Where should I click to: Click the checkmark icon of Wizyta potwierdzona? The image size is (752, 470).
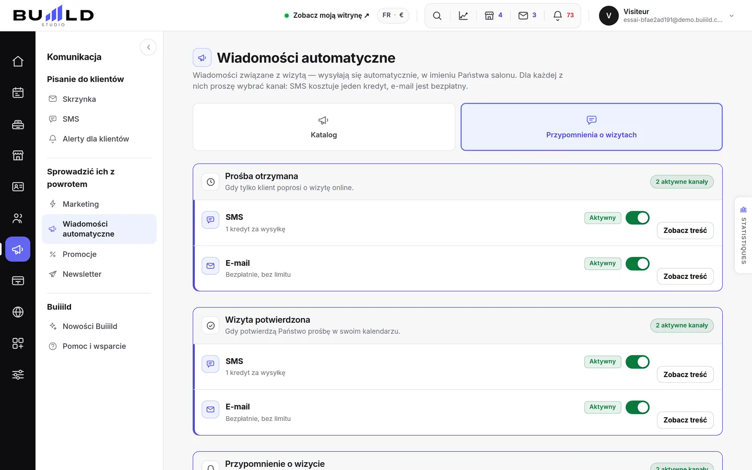click(210, 325)
